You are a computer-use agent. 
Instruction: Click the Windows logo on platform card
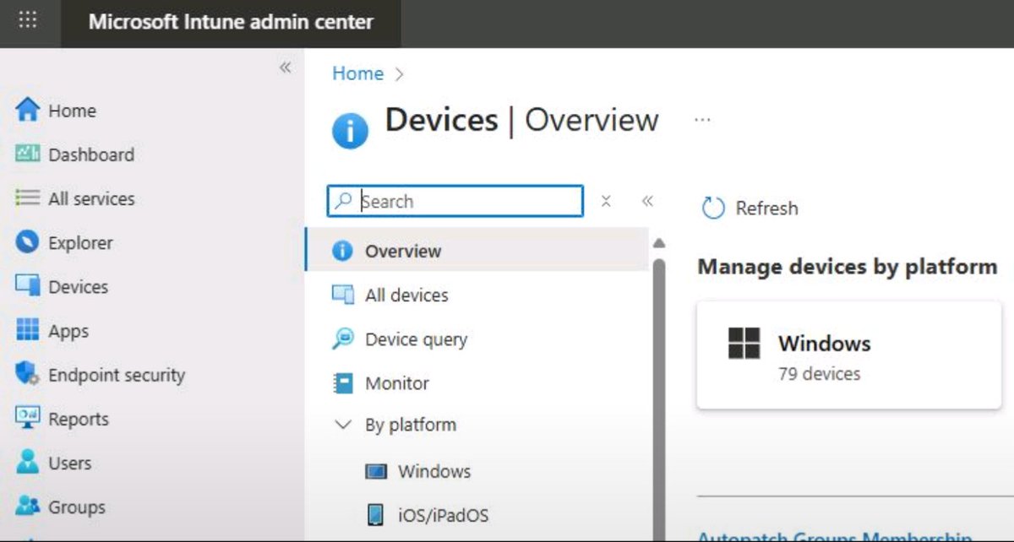coord(744,344)
